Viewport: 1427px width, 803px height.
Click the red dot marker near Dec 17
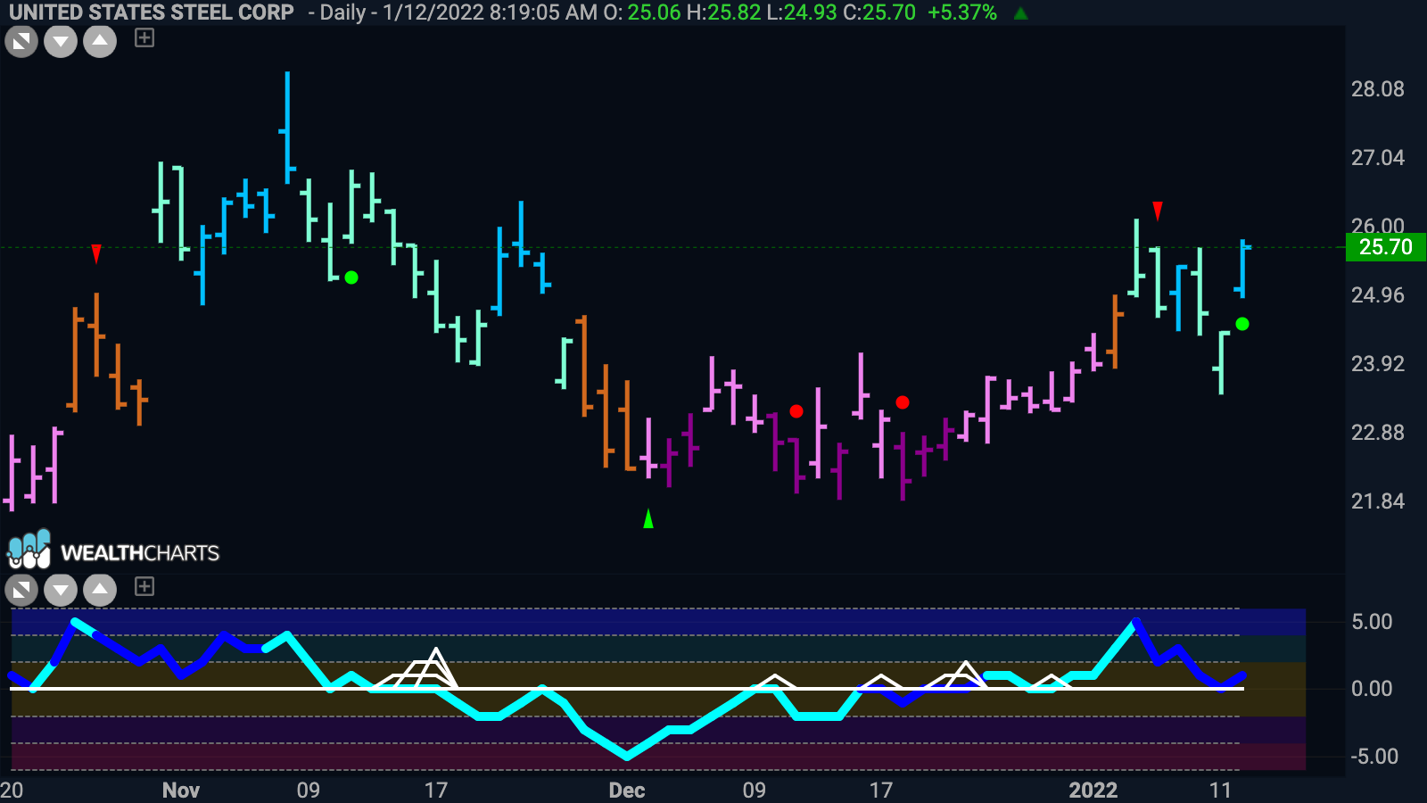point(903,402)
